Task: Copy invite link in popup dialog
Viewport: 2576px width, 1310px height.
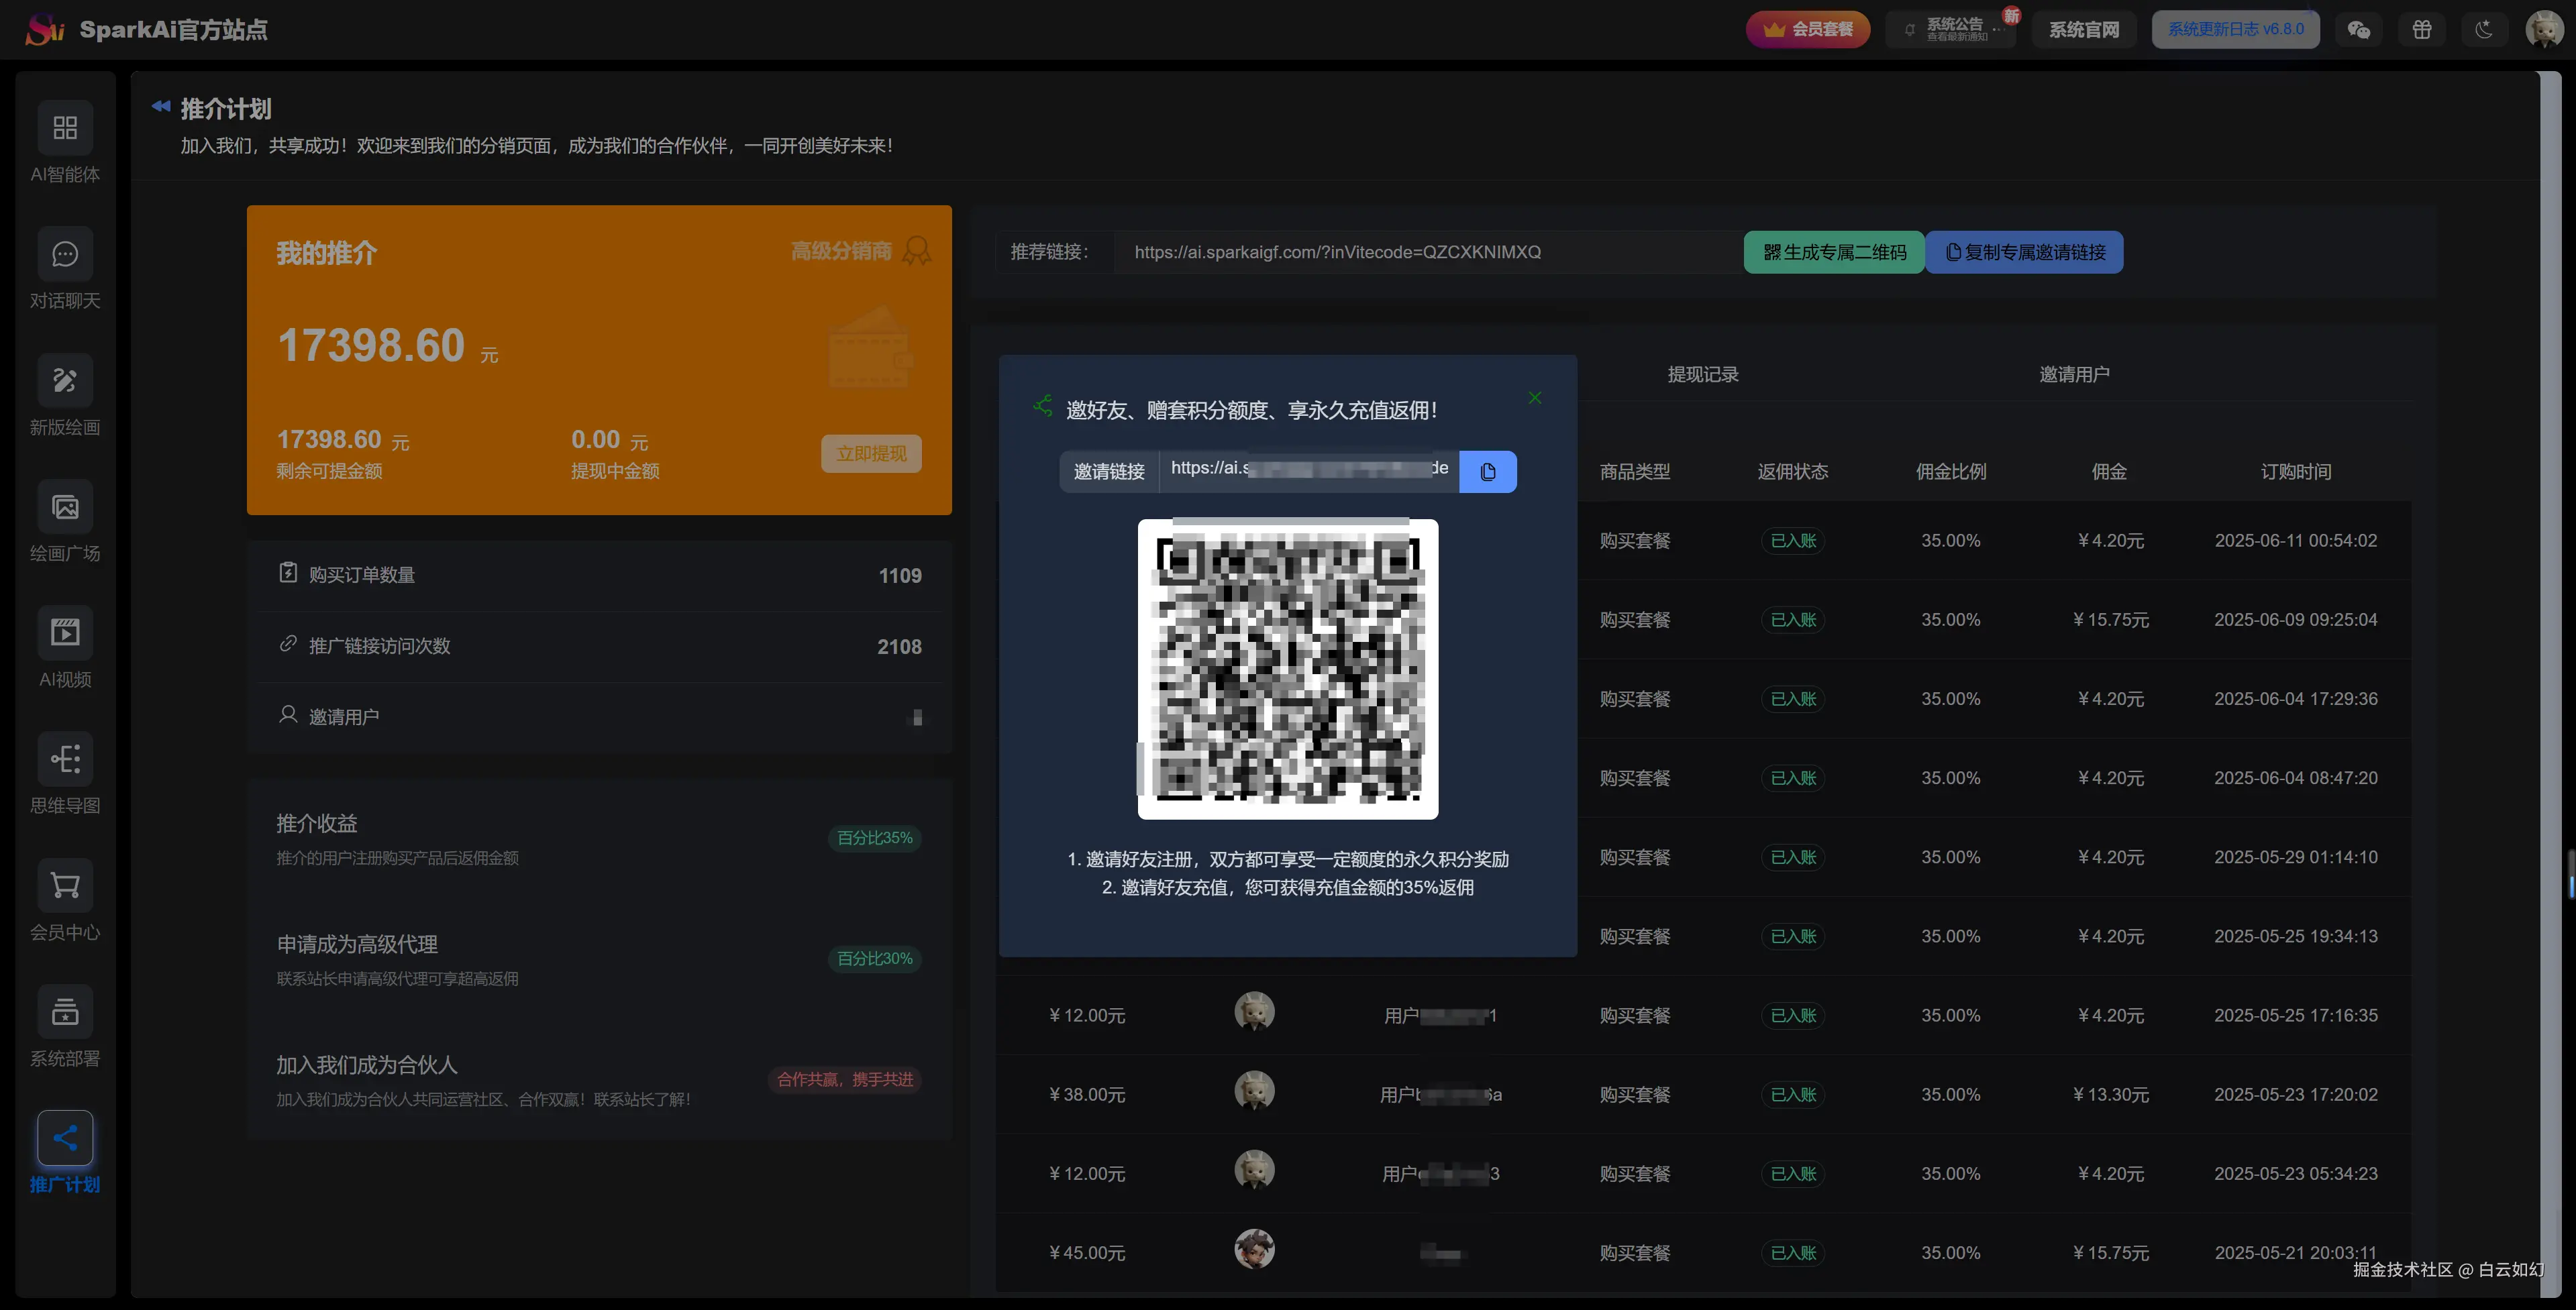Action: point(1487,471)
